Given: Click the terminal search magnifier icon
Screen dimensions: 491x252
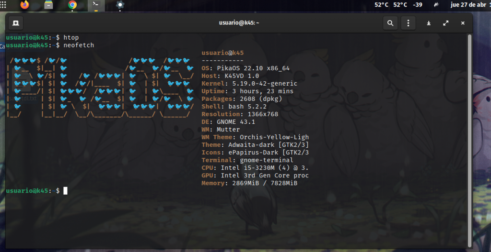Looking at the screenshot, I should (x=390, y=23).
